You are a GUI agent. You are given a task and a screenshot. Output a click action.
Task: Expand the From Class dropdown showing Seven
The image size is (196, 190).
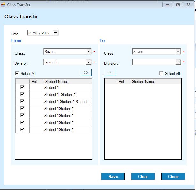88,52
